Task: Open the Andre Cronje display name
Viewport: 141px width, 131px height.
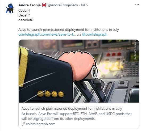Action: pyautogui.click(x=30, y=5)
